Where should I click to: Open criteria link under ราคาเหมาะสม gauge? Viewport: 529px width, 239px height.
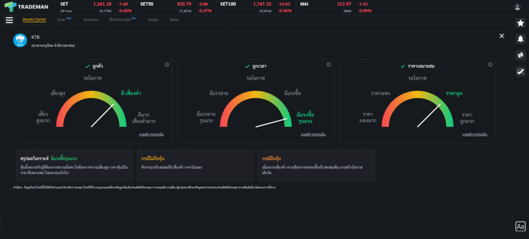coord(475,134)
